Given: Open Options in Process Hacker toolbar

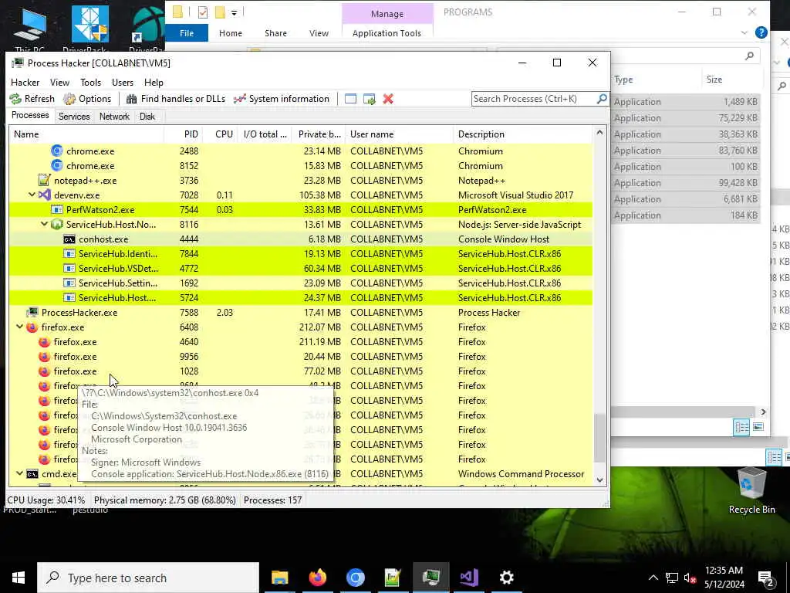Looking at the screenshot, I should (x=87, y=99).
